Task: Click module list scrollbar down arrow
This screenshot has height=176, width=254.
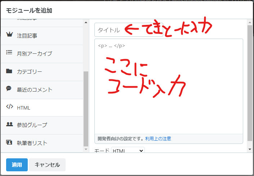Action: point(86,149)
